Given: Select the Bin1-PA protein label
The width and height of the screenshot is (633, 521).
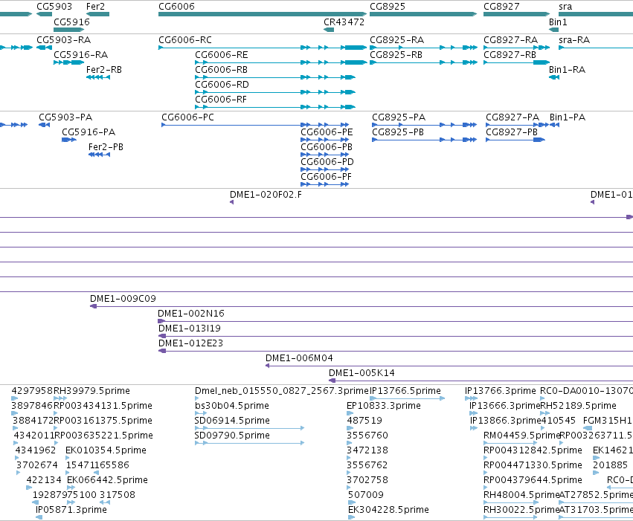Looking at the screenshot, I should (x=568, y=117).
